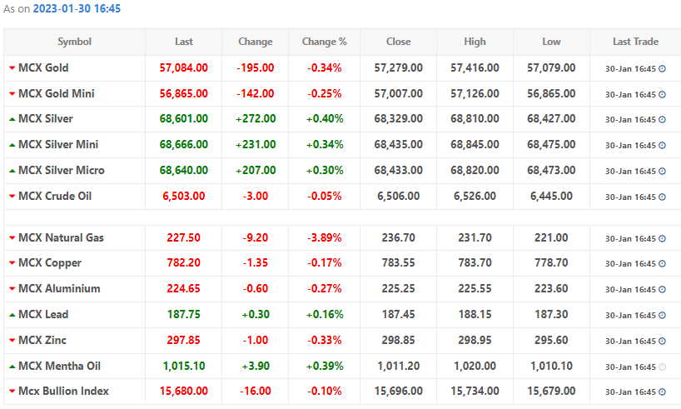Open the MCX Crude Oil symbol link
Screen dimensions: 681x409
pyautogui.click(x=55, y=196)
